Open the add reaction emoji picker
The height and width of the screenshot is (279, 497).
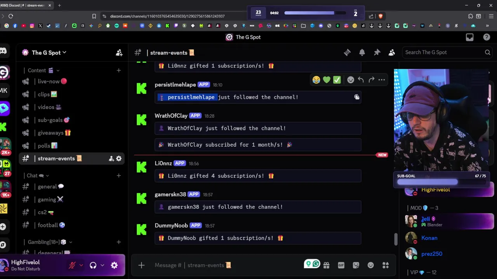351,80
